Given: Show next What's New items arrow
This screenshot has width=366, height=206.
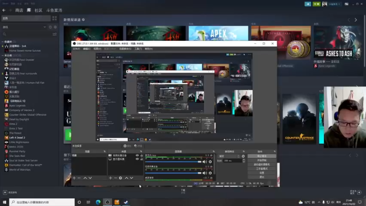Looking at the screenshot, I should [356, 20].
